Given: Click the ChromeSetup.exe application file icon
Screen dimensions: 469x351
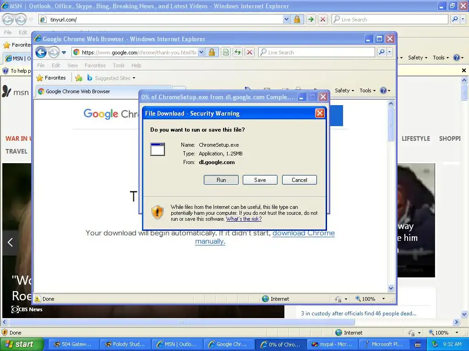Looking at the screenshot, I should [158, 149].
